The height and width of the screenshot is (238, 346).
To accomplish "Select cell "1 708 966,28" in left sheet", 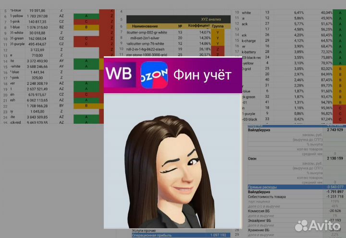I will coord(37,106).
